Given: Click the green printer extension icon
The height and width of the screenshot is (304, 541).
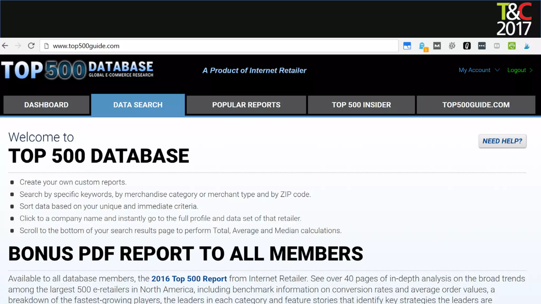Looking at the screenshot, I should [512, 46].
